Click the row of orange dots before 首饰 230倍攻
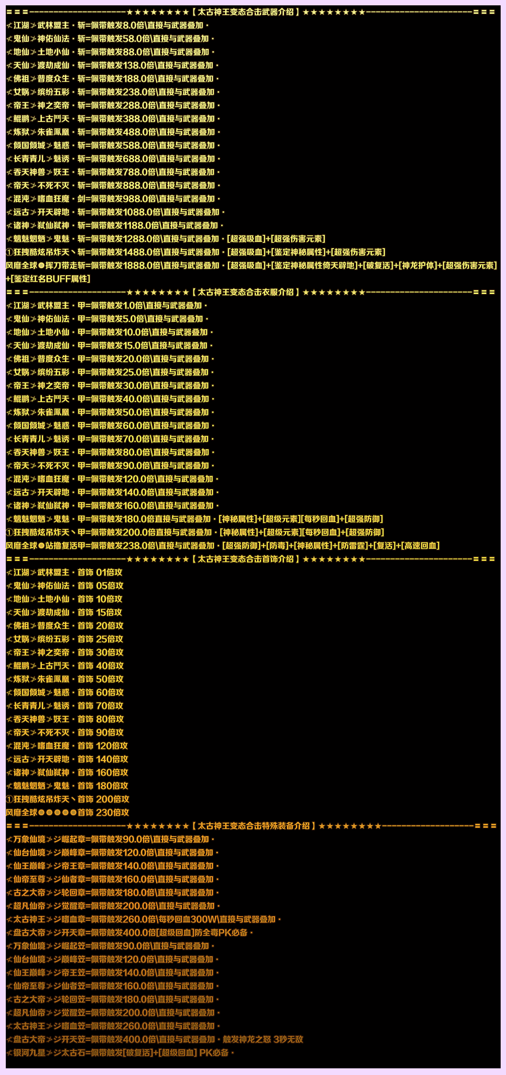The height and width of the screenshot is (1075, 506). (57, 813)
